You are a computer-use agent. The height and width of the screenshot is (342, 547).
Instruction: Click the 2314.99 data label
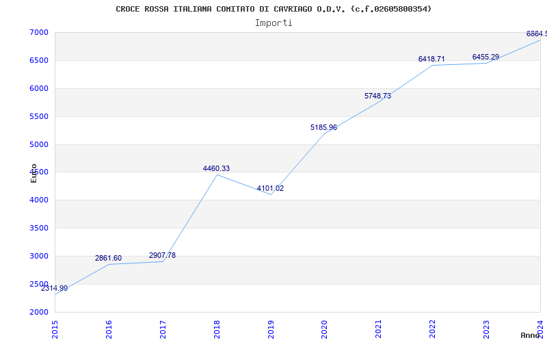(x=55, y=289)
